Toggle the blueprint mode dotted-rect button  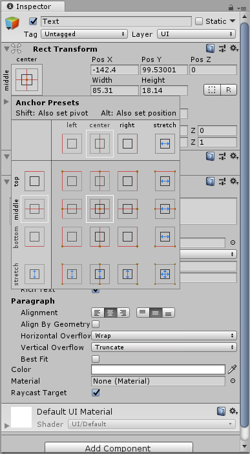point(212,90)
